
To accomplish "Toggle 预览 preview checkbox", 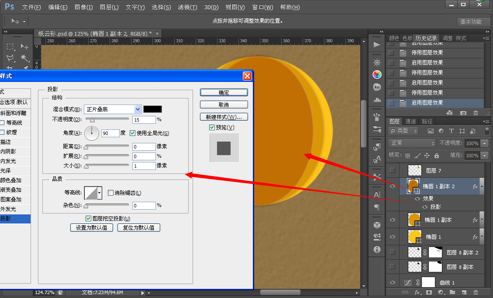I will (212, 127).
